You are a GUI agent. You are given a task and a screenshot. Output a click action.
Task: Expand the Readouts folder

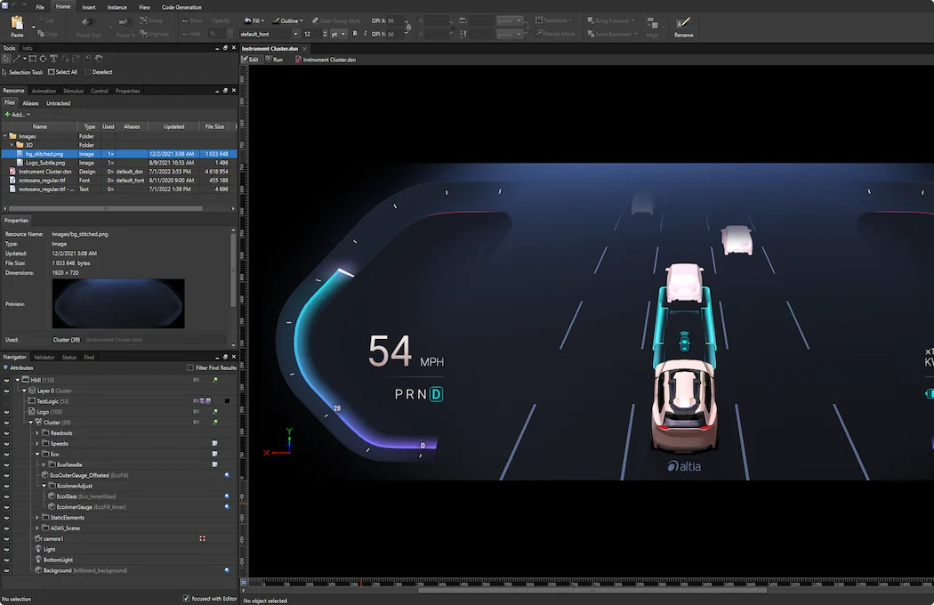[x=36, y=433]
